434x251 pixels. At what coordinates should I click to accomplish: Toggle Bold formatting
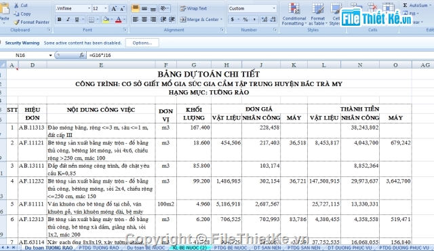pyautogui.click(x=59, y=20)
